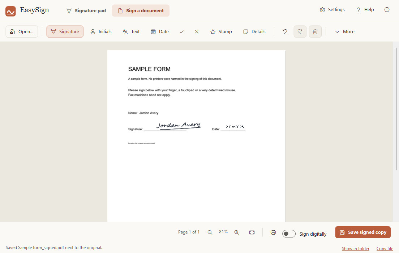The width and height of the screenshot is (399, 253).
Task: Select the 2 Oct 2026 date field
Action: pyautogui.click(x=235, y=127)
